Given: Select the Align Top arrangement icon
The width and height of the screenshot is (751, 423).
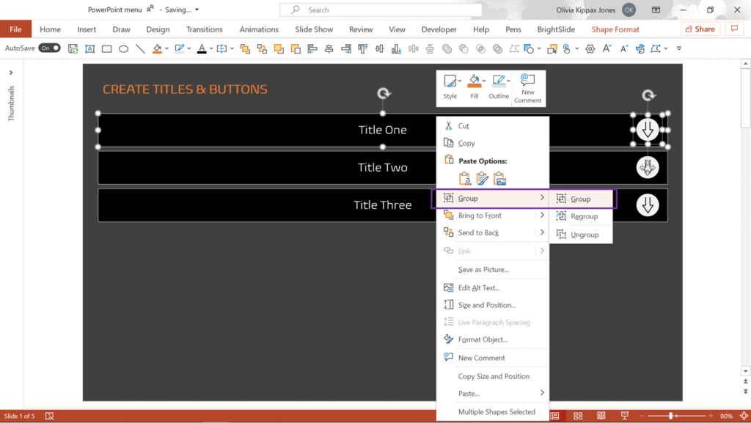Looking at the screenshot, I should coord(362,48).
